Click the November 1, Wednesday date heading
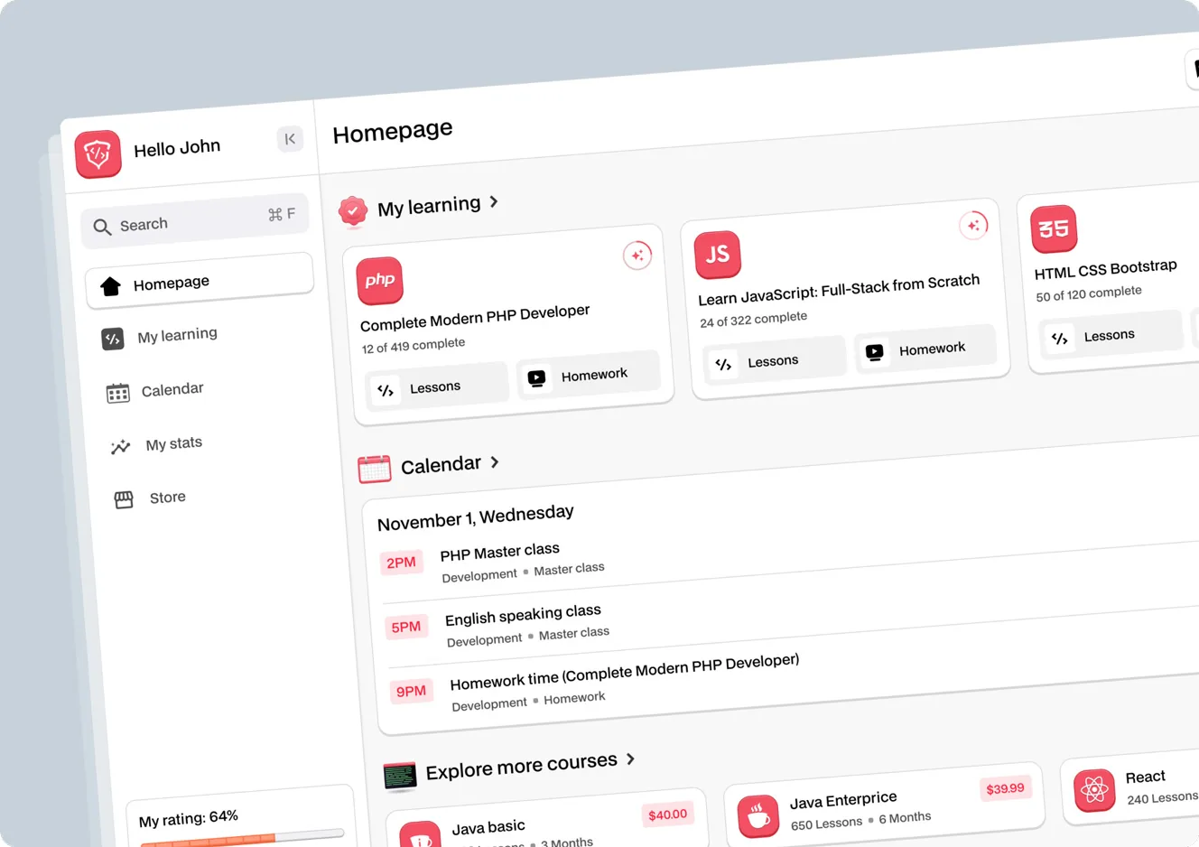Screen dimensions: 1199x847 coord(476,517)
